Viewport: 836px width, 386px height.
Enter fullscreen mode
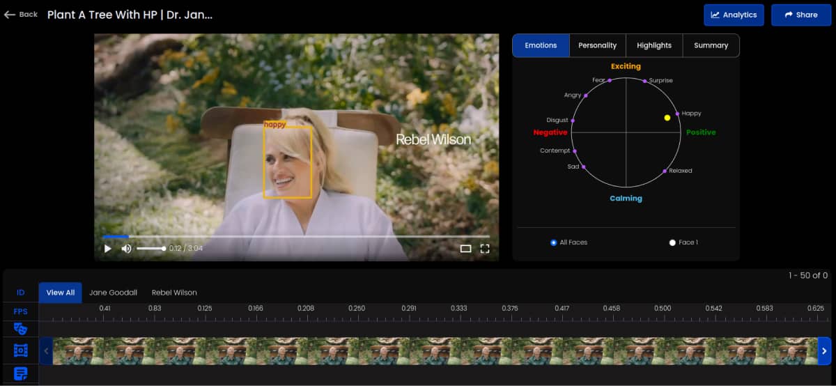click(x=485, y=248)
